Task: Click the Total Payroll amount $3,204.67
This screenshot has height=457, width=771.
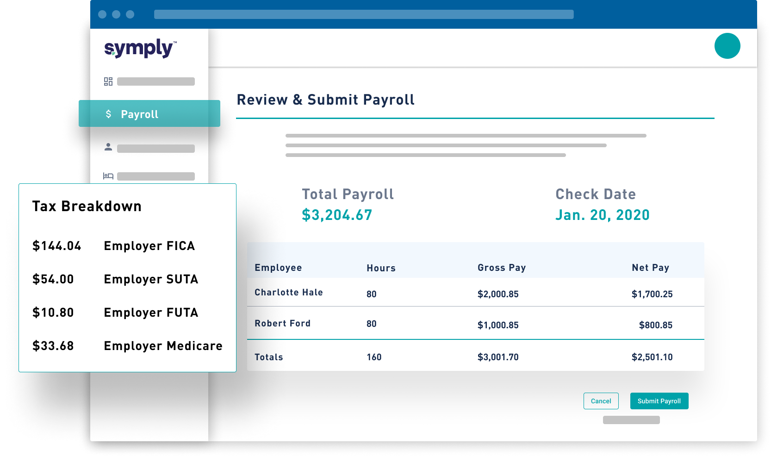Action: pyautogui.click(x=337, y=215)
